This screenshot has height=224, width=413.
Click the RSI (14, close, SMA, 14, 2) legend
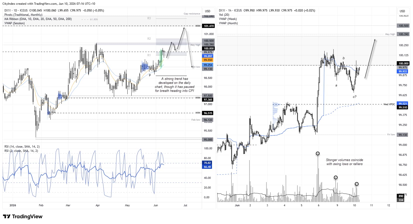coord(22,147)
